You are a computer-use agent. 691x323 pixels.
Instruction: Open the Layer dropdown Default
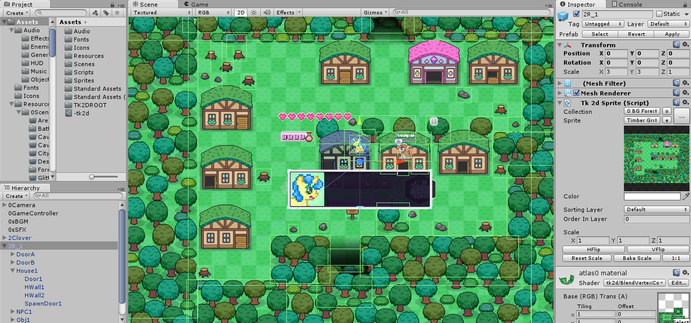click(x=668, y=24)
